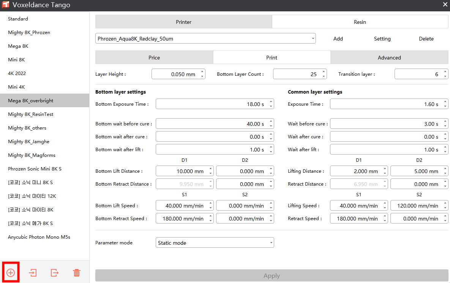
Task: Click the import profile icon
Action: (33, 272)
